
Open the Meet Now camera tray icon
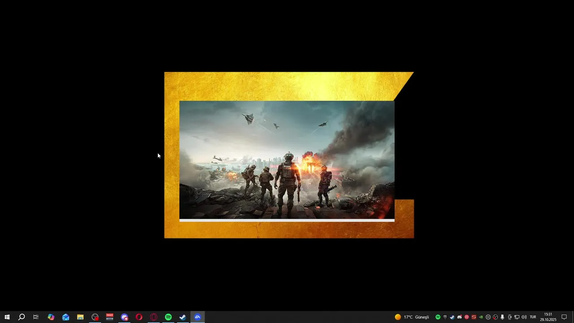click(x=510, y=317)
